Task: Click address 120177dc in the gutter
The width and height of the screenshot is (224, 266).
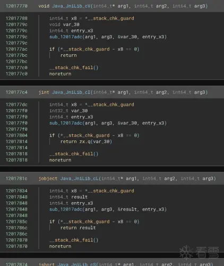Action: click(x=16, y=105)
